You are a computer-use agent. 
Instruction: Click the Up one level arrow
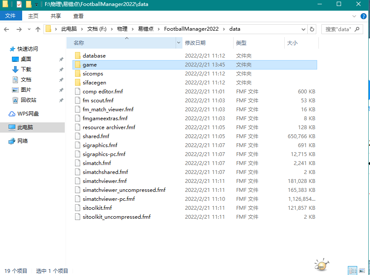[x=38, y=29]
